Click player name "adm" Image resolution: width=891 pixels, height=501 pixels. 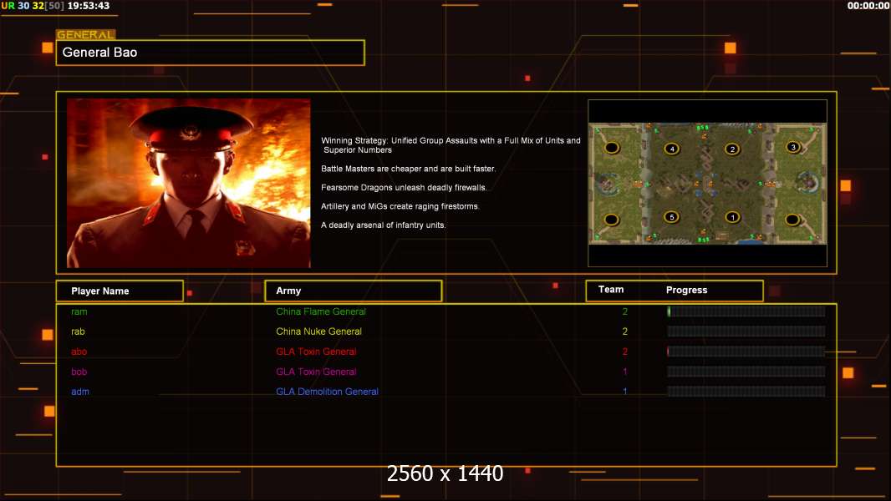pos(80,392)
